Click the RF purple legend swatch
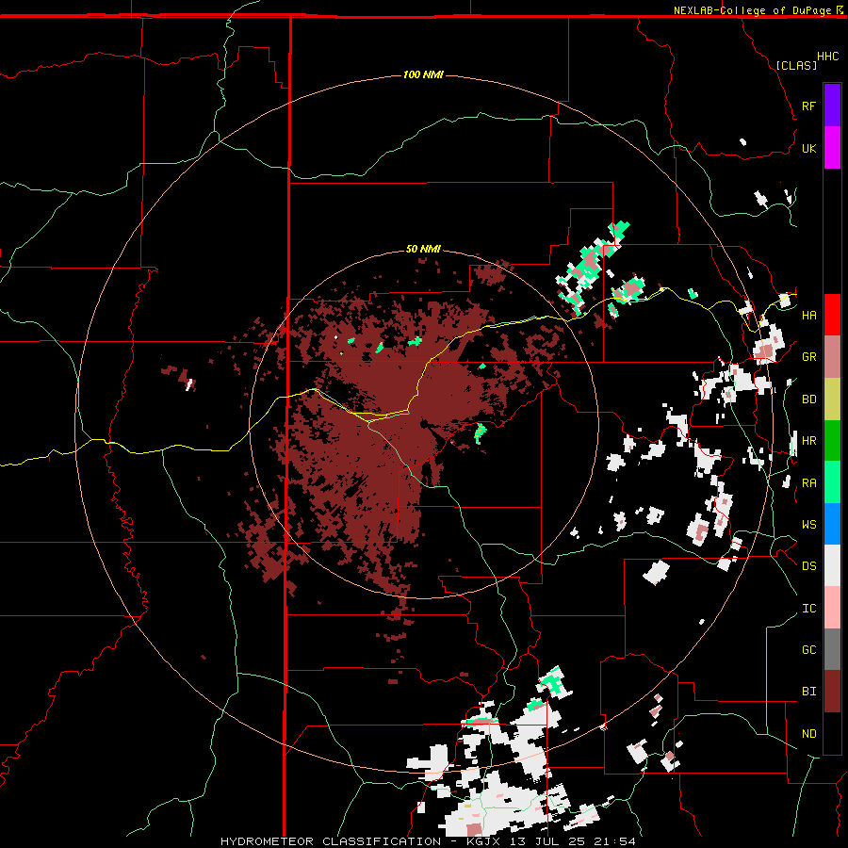The image size is (848, 848). point(832,106)
